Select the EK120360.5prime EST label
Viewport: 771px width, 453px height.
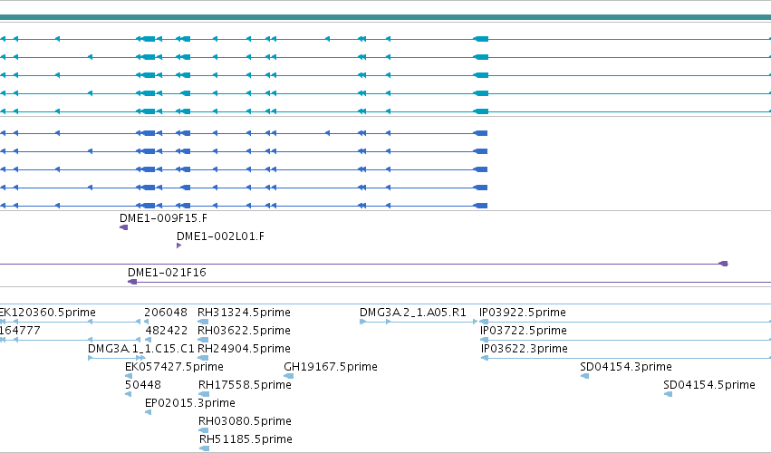(48, 313)
